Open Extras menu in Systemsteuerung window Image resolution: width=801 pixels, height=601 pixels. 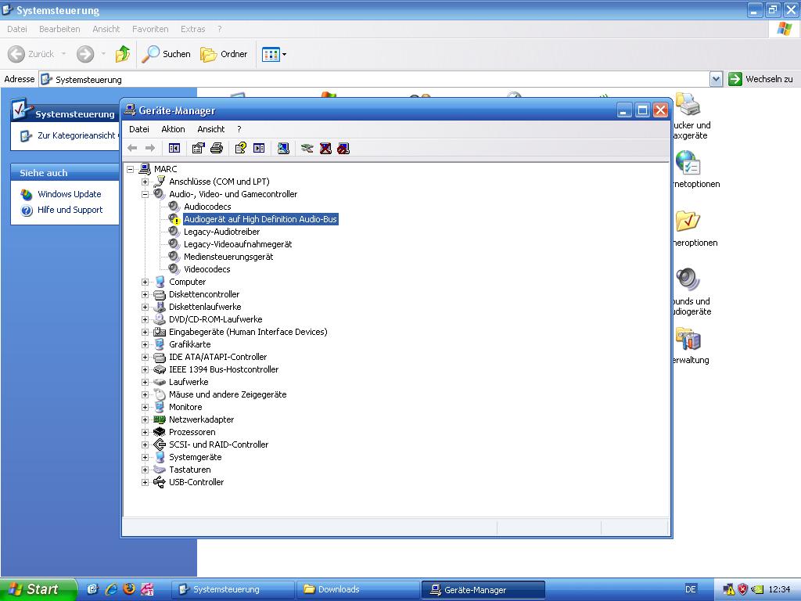192,29
